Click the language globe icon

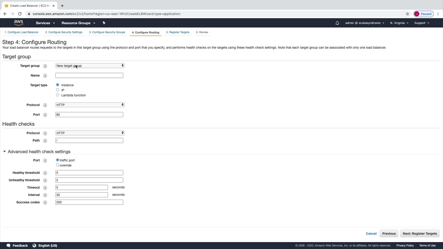tap(34, 246)
